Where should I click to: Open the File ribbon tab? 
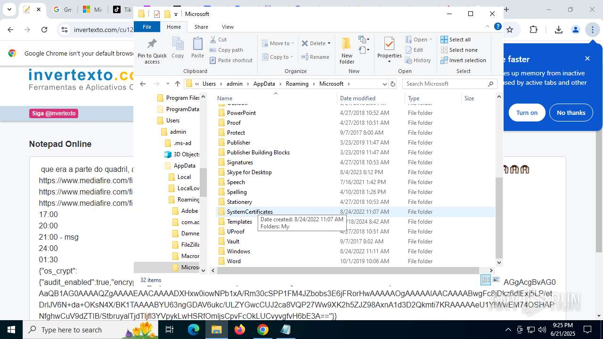point(147,27)
